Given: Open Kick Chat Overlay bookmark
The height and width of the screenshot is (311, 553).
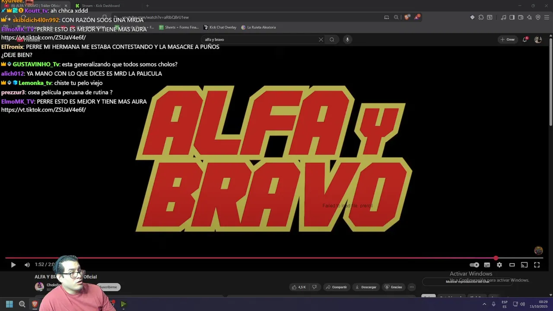Looking at the screenshot, I should point(220,27).
